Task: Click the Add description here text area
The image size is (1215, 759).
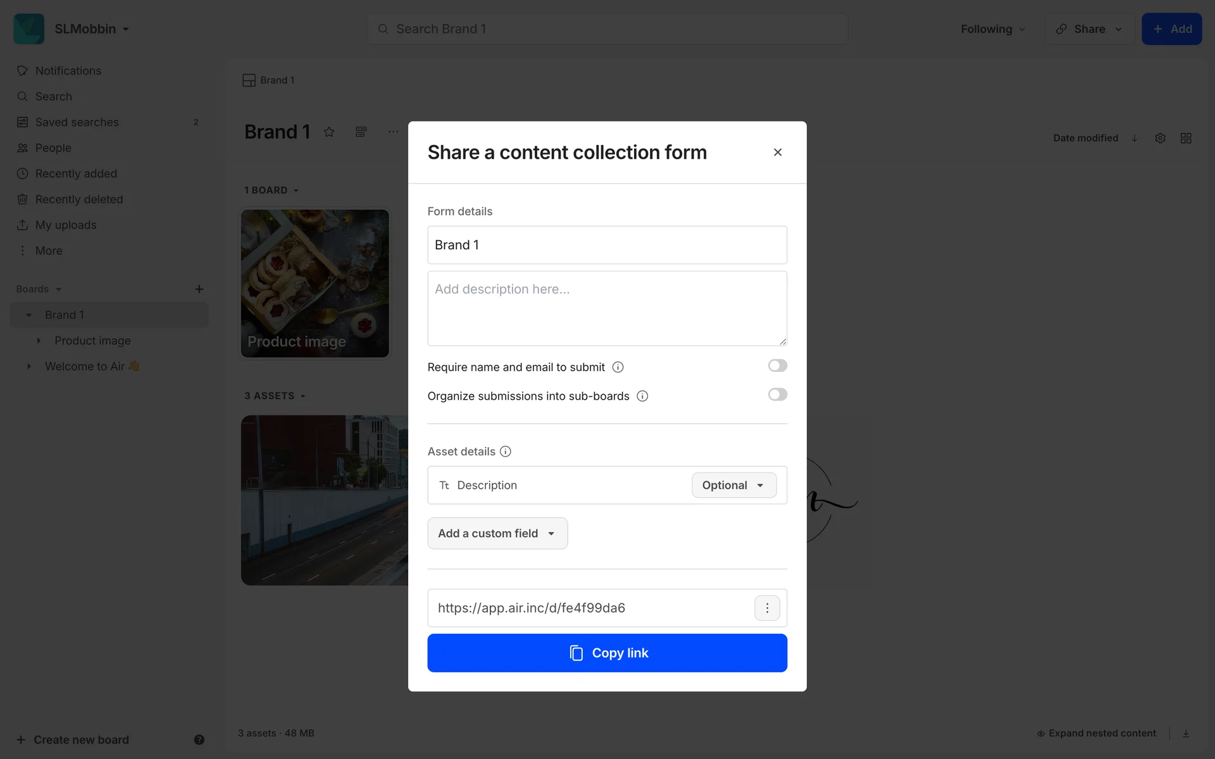Action: (607, 308)
